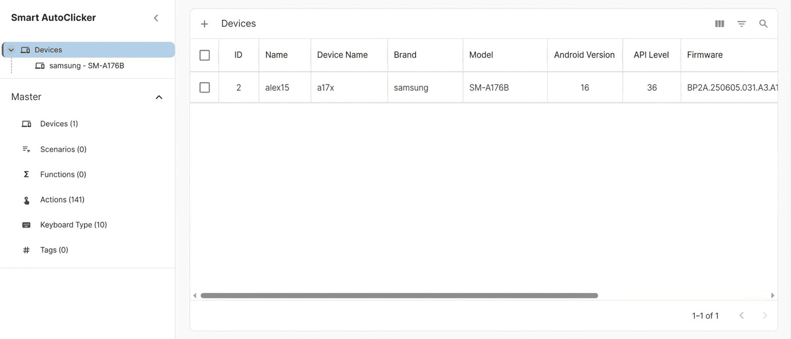Collapse the sidebar with the left chevron
The image size is (791, 339).
click(156, 18)
